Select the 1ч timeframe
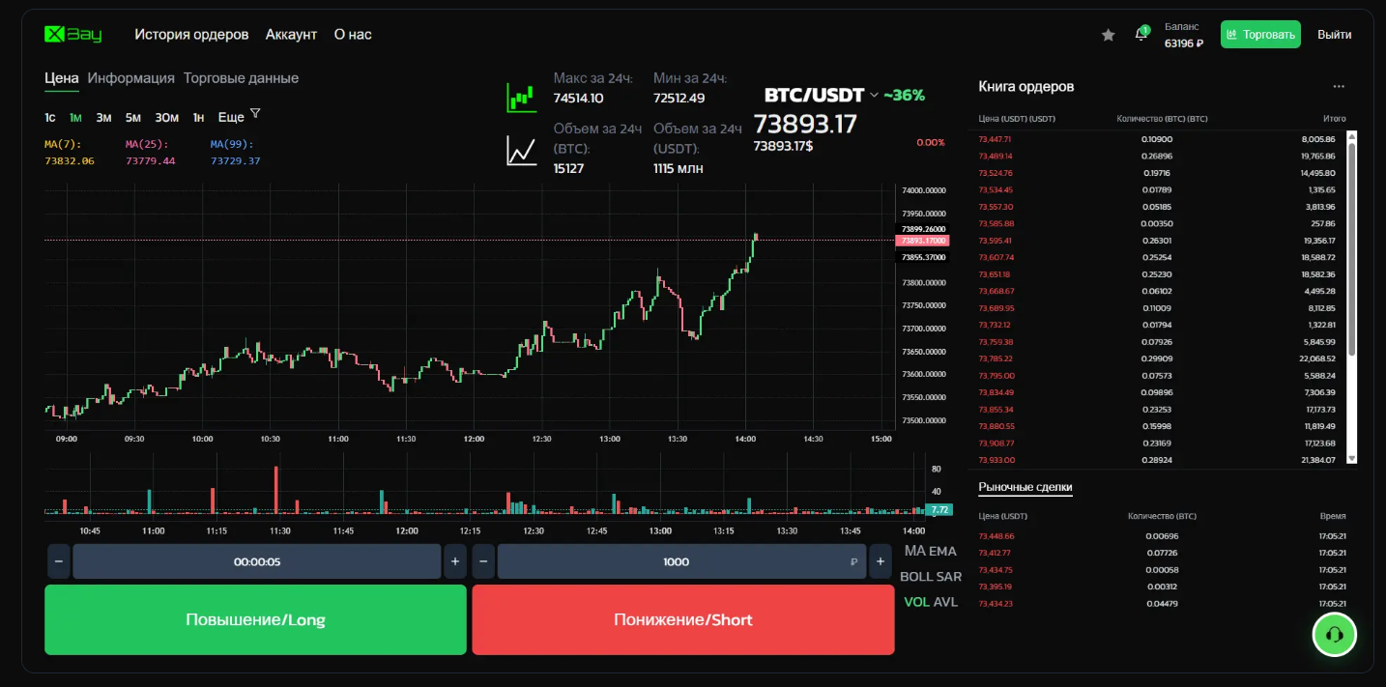This screenshot has height=687, width=1386. coord(198,118)
